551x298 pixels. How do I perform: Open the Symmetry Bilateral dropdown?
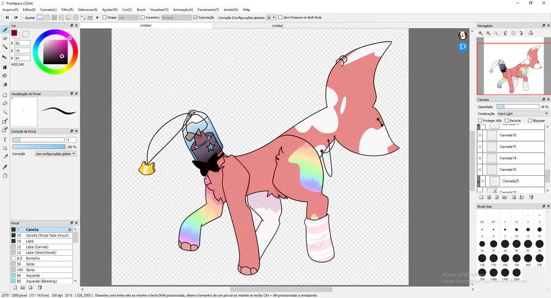point(176,17)
